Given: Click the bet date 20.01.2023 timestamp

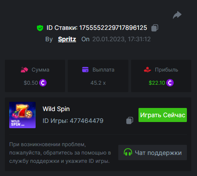Looking at the screenshot, I should click(121, 39).
